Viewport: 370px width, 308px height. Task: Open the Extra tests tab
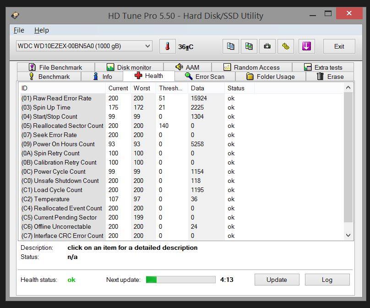pos(323,67)
